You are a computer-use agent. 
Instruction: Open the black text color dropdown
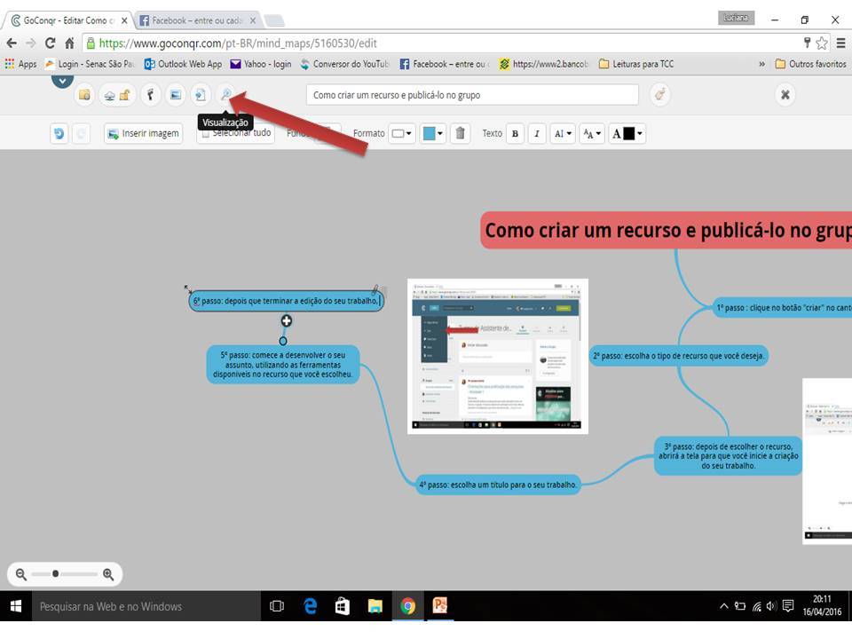627,134
